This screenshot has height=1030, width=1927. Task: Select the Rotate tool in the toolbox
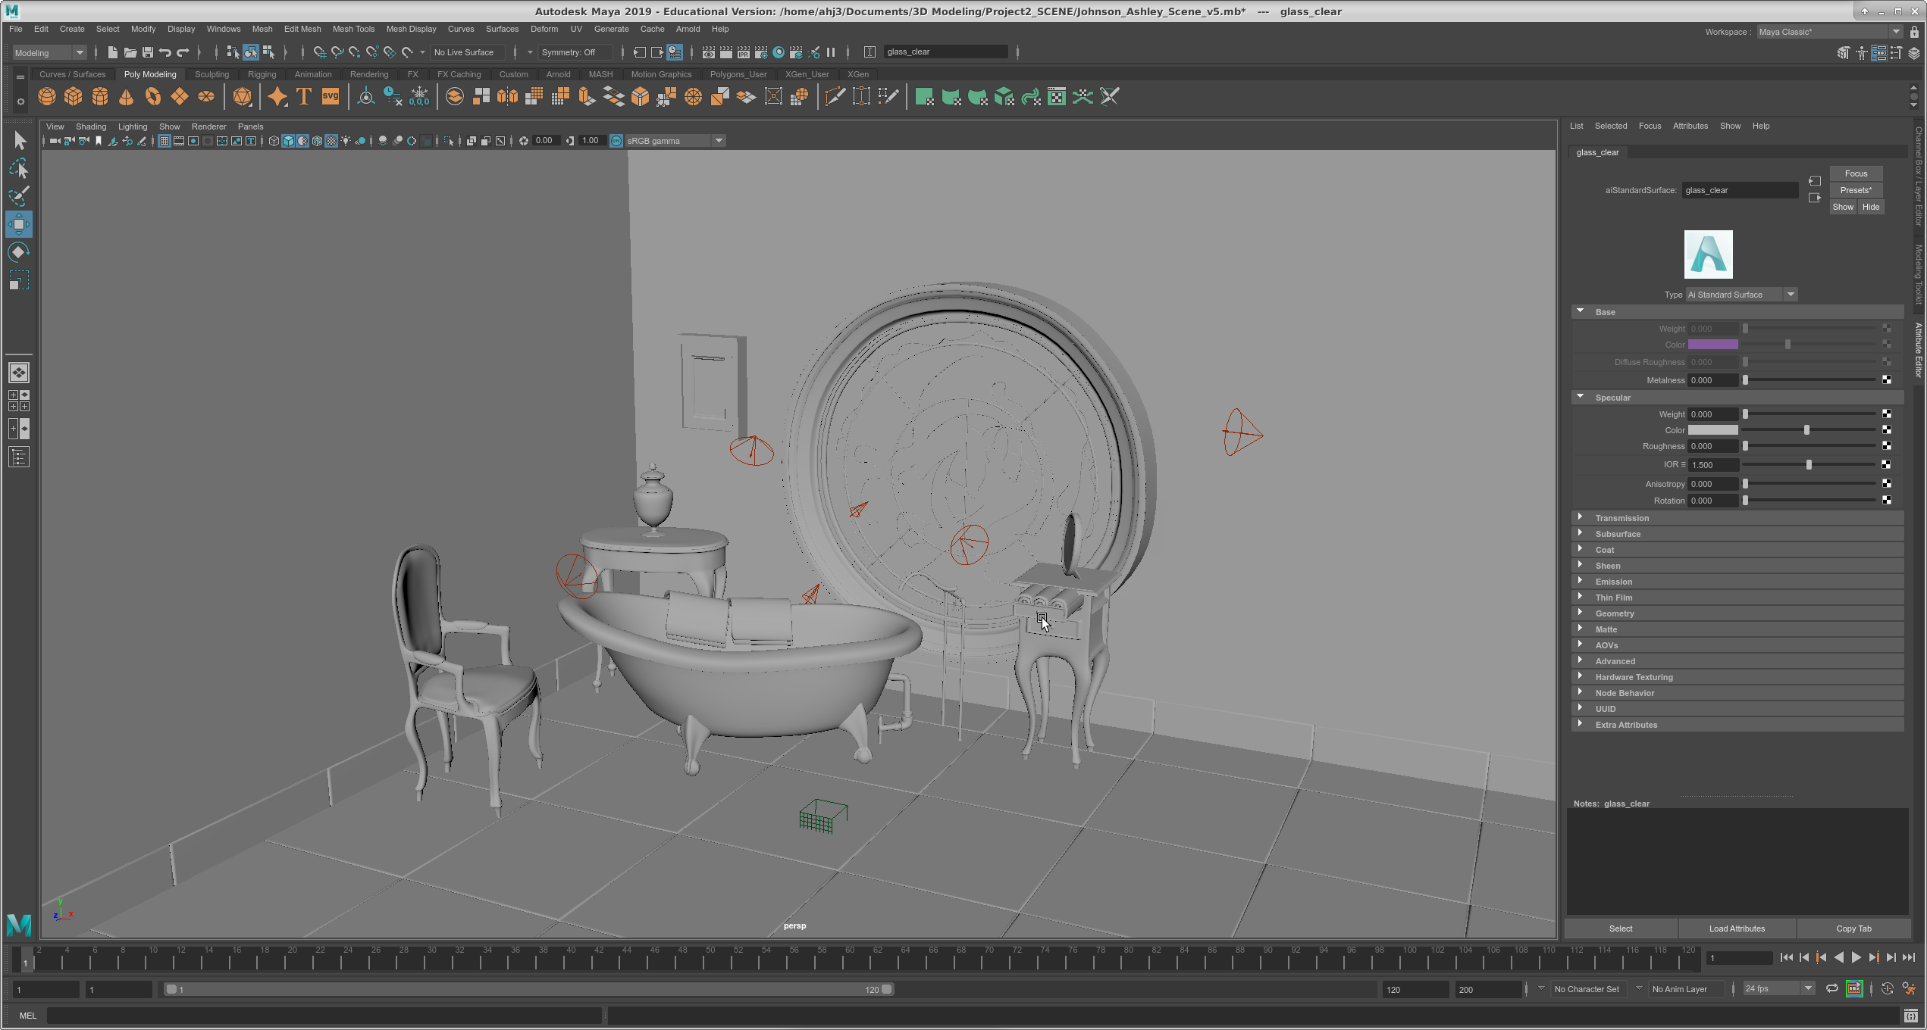coord(19,252)
